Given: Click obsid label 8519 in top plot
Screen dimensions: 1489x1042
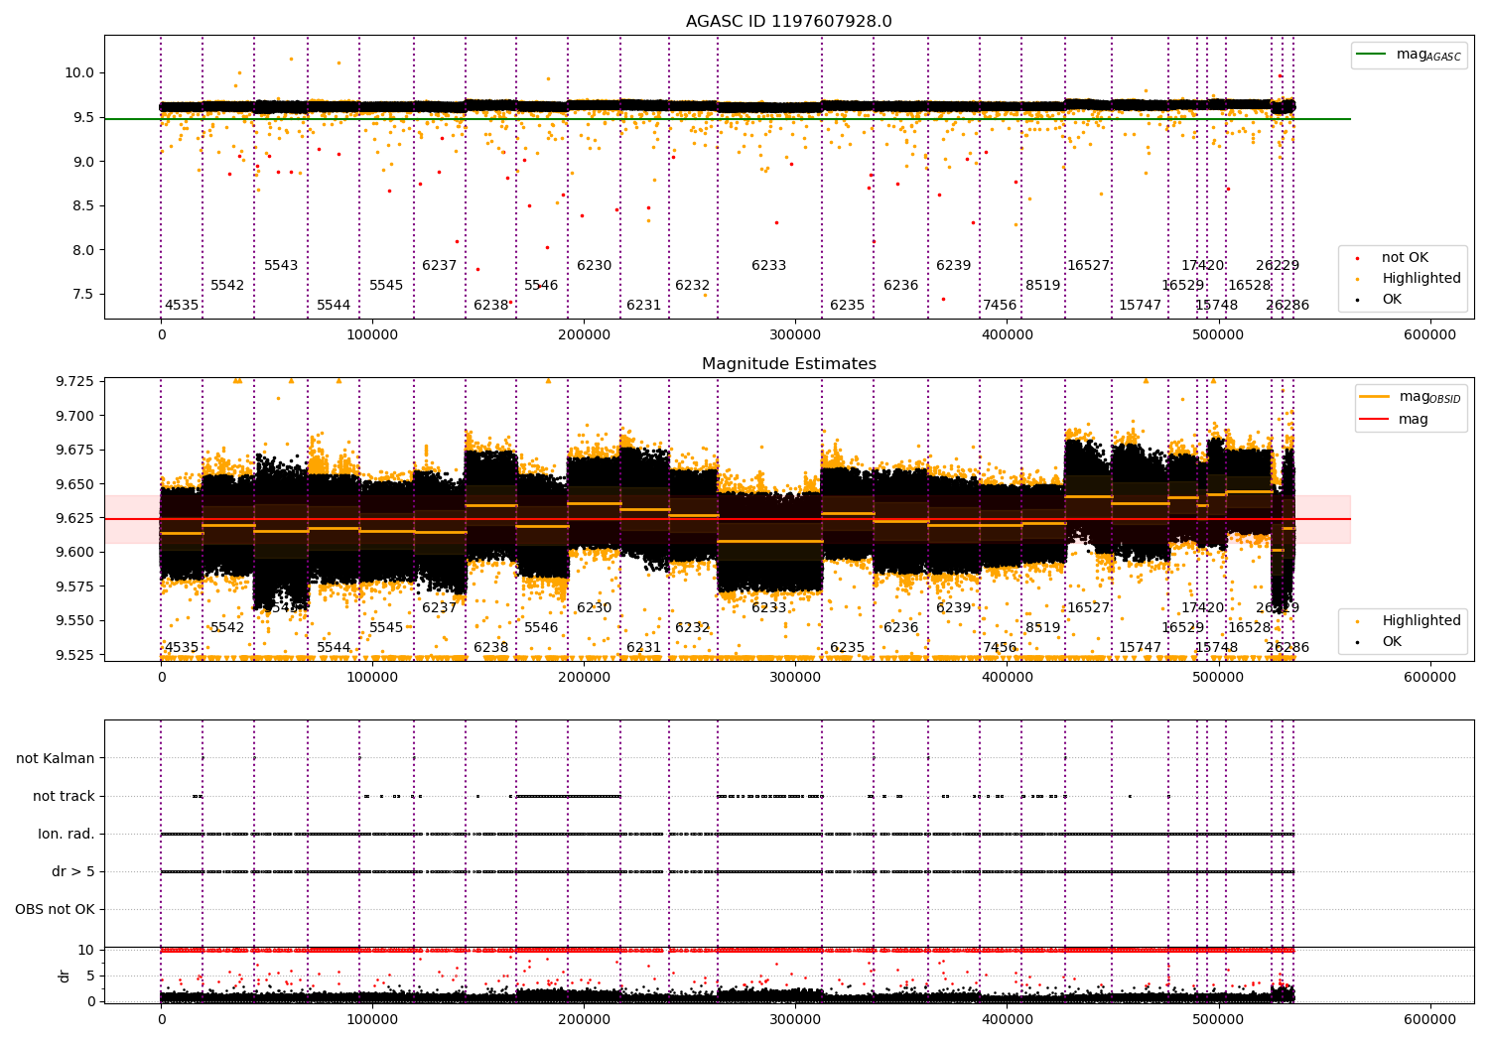Looking at the screenshot, I should click(x=1043, y=286).
